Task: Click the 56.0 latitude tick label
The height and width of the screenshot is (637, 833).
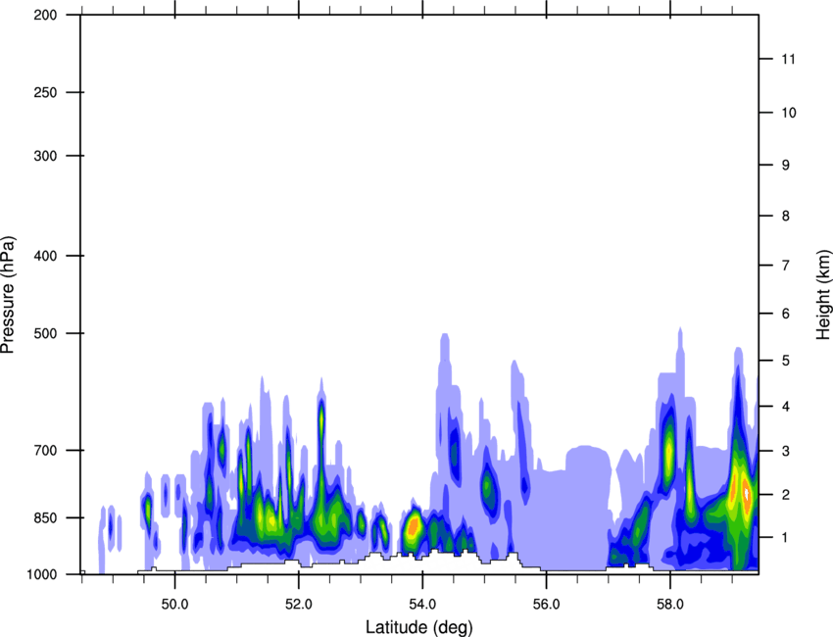Action: 546,605
